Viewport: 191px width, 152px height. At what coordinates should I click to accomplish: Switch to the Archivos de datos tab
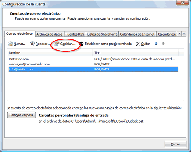49,34
